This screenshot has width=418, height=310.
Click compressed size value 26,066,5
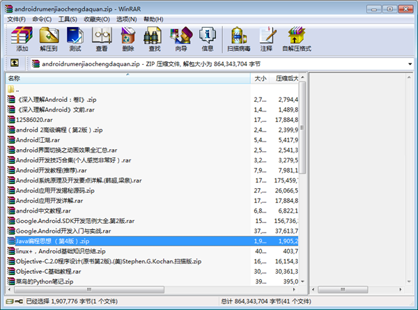click(286, 190)
